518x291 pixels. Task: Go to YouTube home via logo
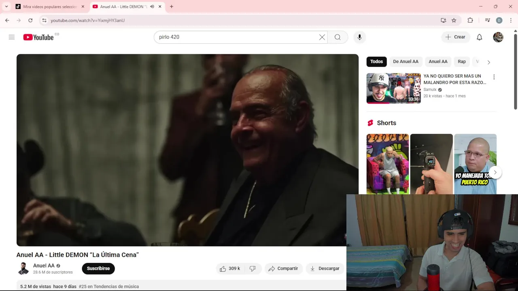[x=38, y=37]
